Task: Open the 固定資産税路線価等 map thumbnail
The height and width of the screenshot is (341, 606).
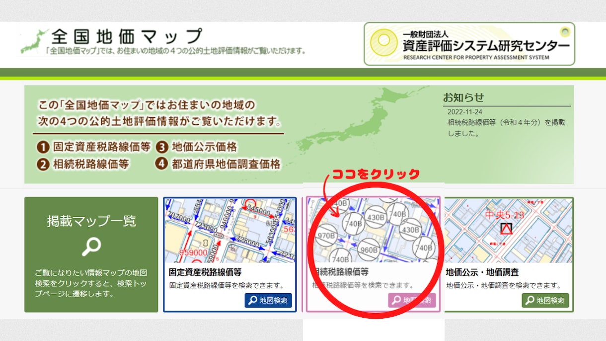Action: (230, 231)
